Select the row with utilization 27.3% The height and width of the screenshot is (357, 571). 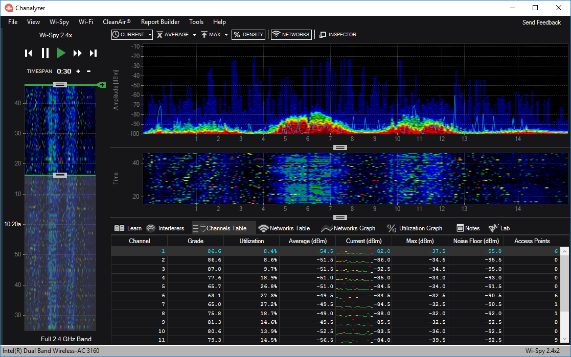(x=336, y=296)
